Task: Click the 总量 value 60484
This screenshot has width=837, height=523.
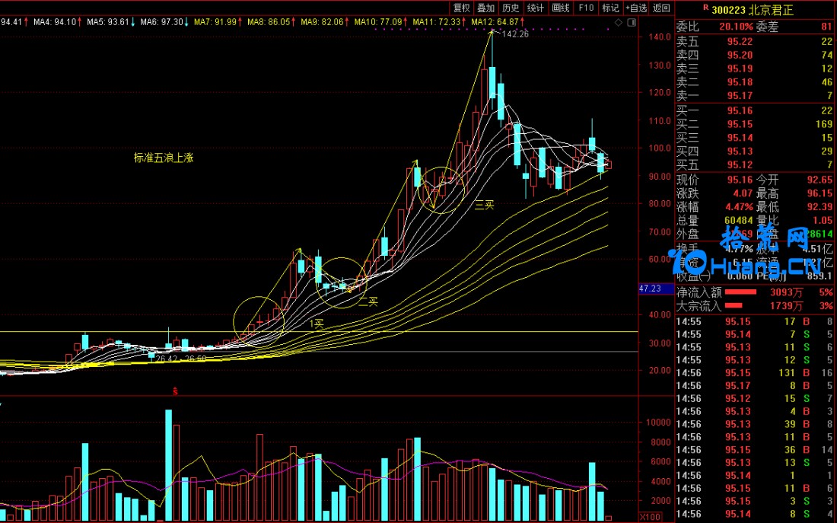Action: (x=739, y=221)
